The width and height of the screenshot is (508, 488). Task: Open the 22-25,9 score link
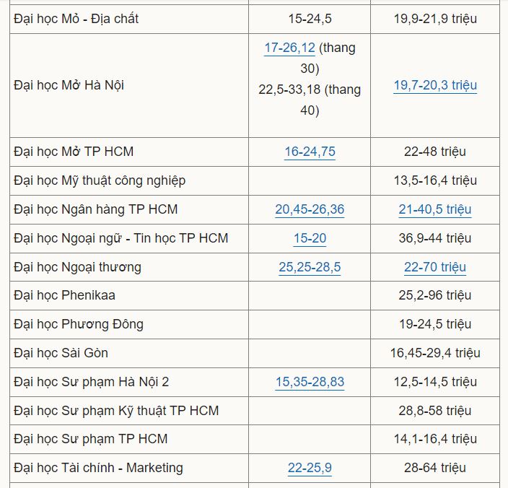click(x=310, y=468)
